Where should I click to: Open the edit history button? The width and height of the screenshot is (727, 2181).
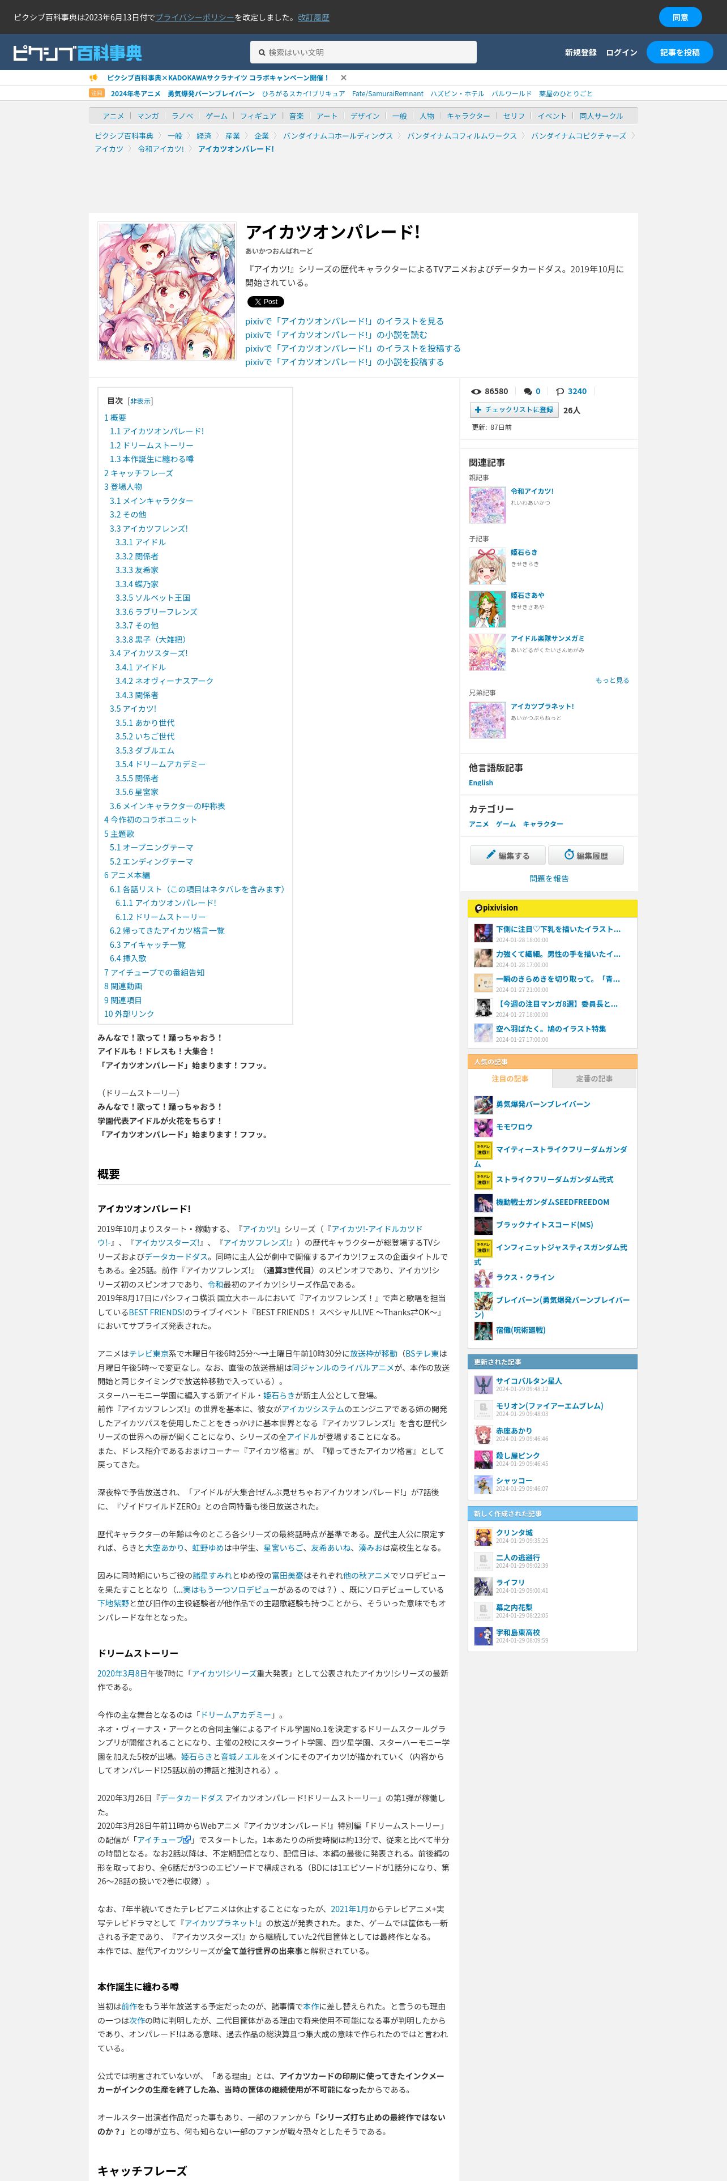(585, 855)
